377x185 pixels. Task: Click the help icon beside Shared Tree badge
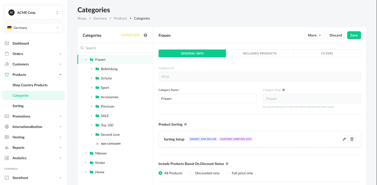tap(145, 35)
